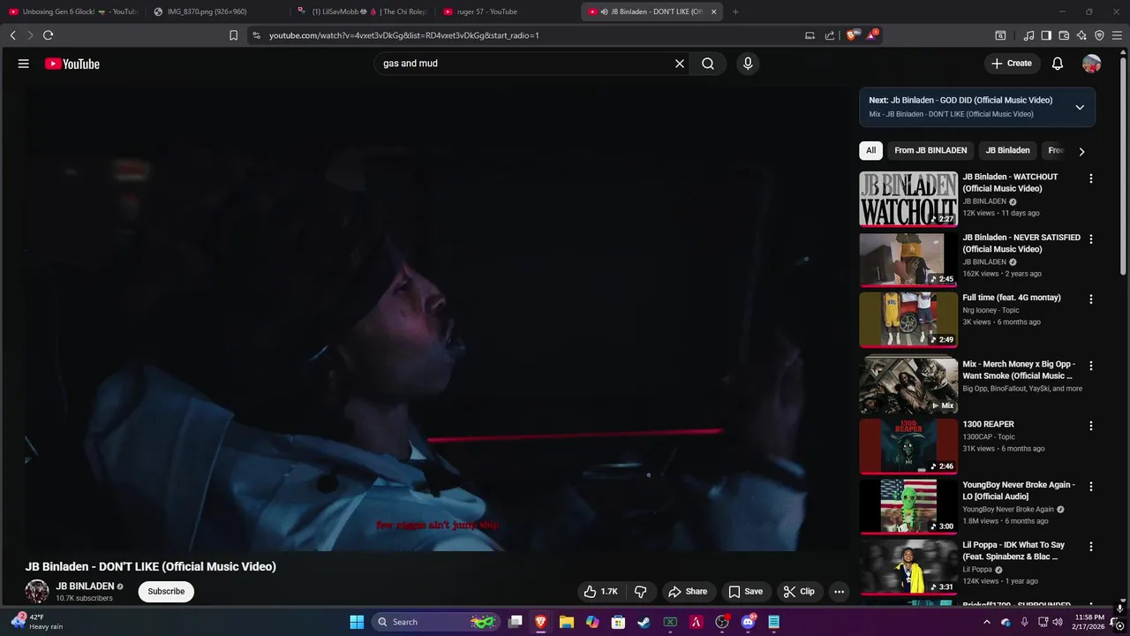Show hidden system tray icons chevron
Viewport: 1130px width, 636px height.
(986, 622)
